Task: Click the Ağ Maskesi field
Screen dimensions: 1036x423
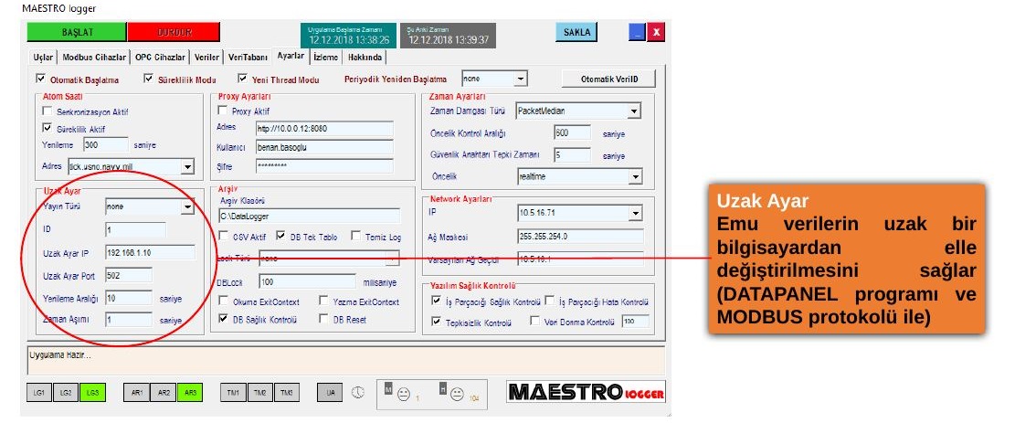Action: (580, 236)
